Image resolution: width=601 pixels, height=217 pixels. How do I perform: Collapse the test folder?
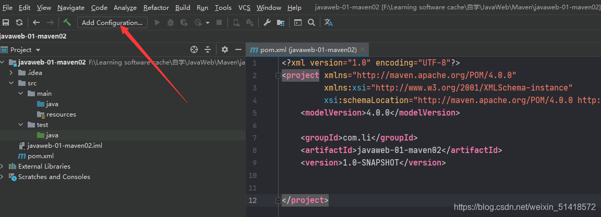21,125
